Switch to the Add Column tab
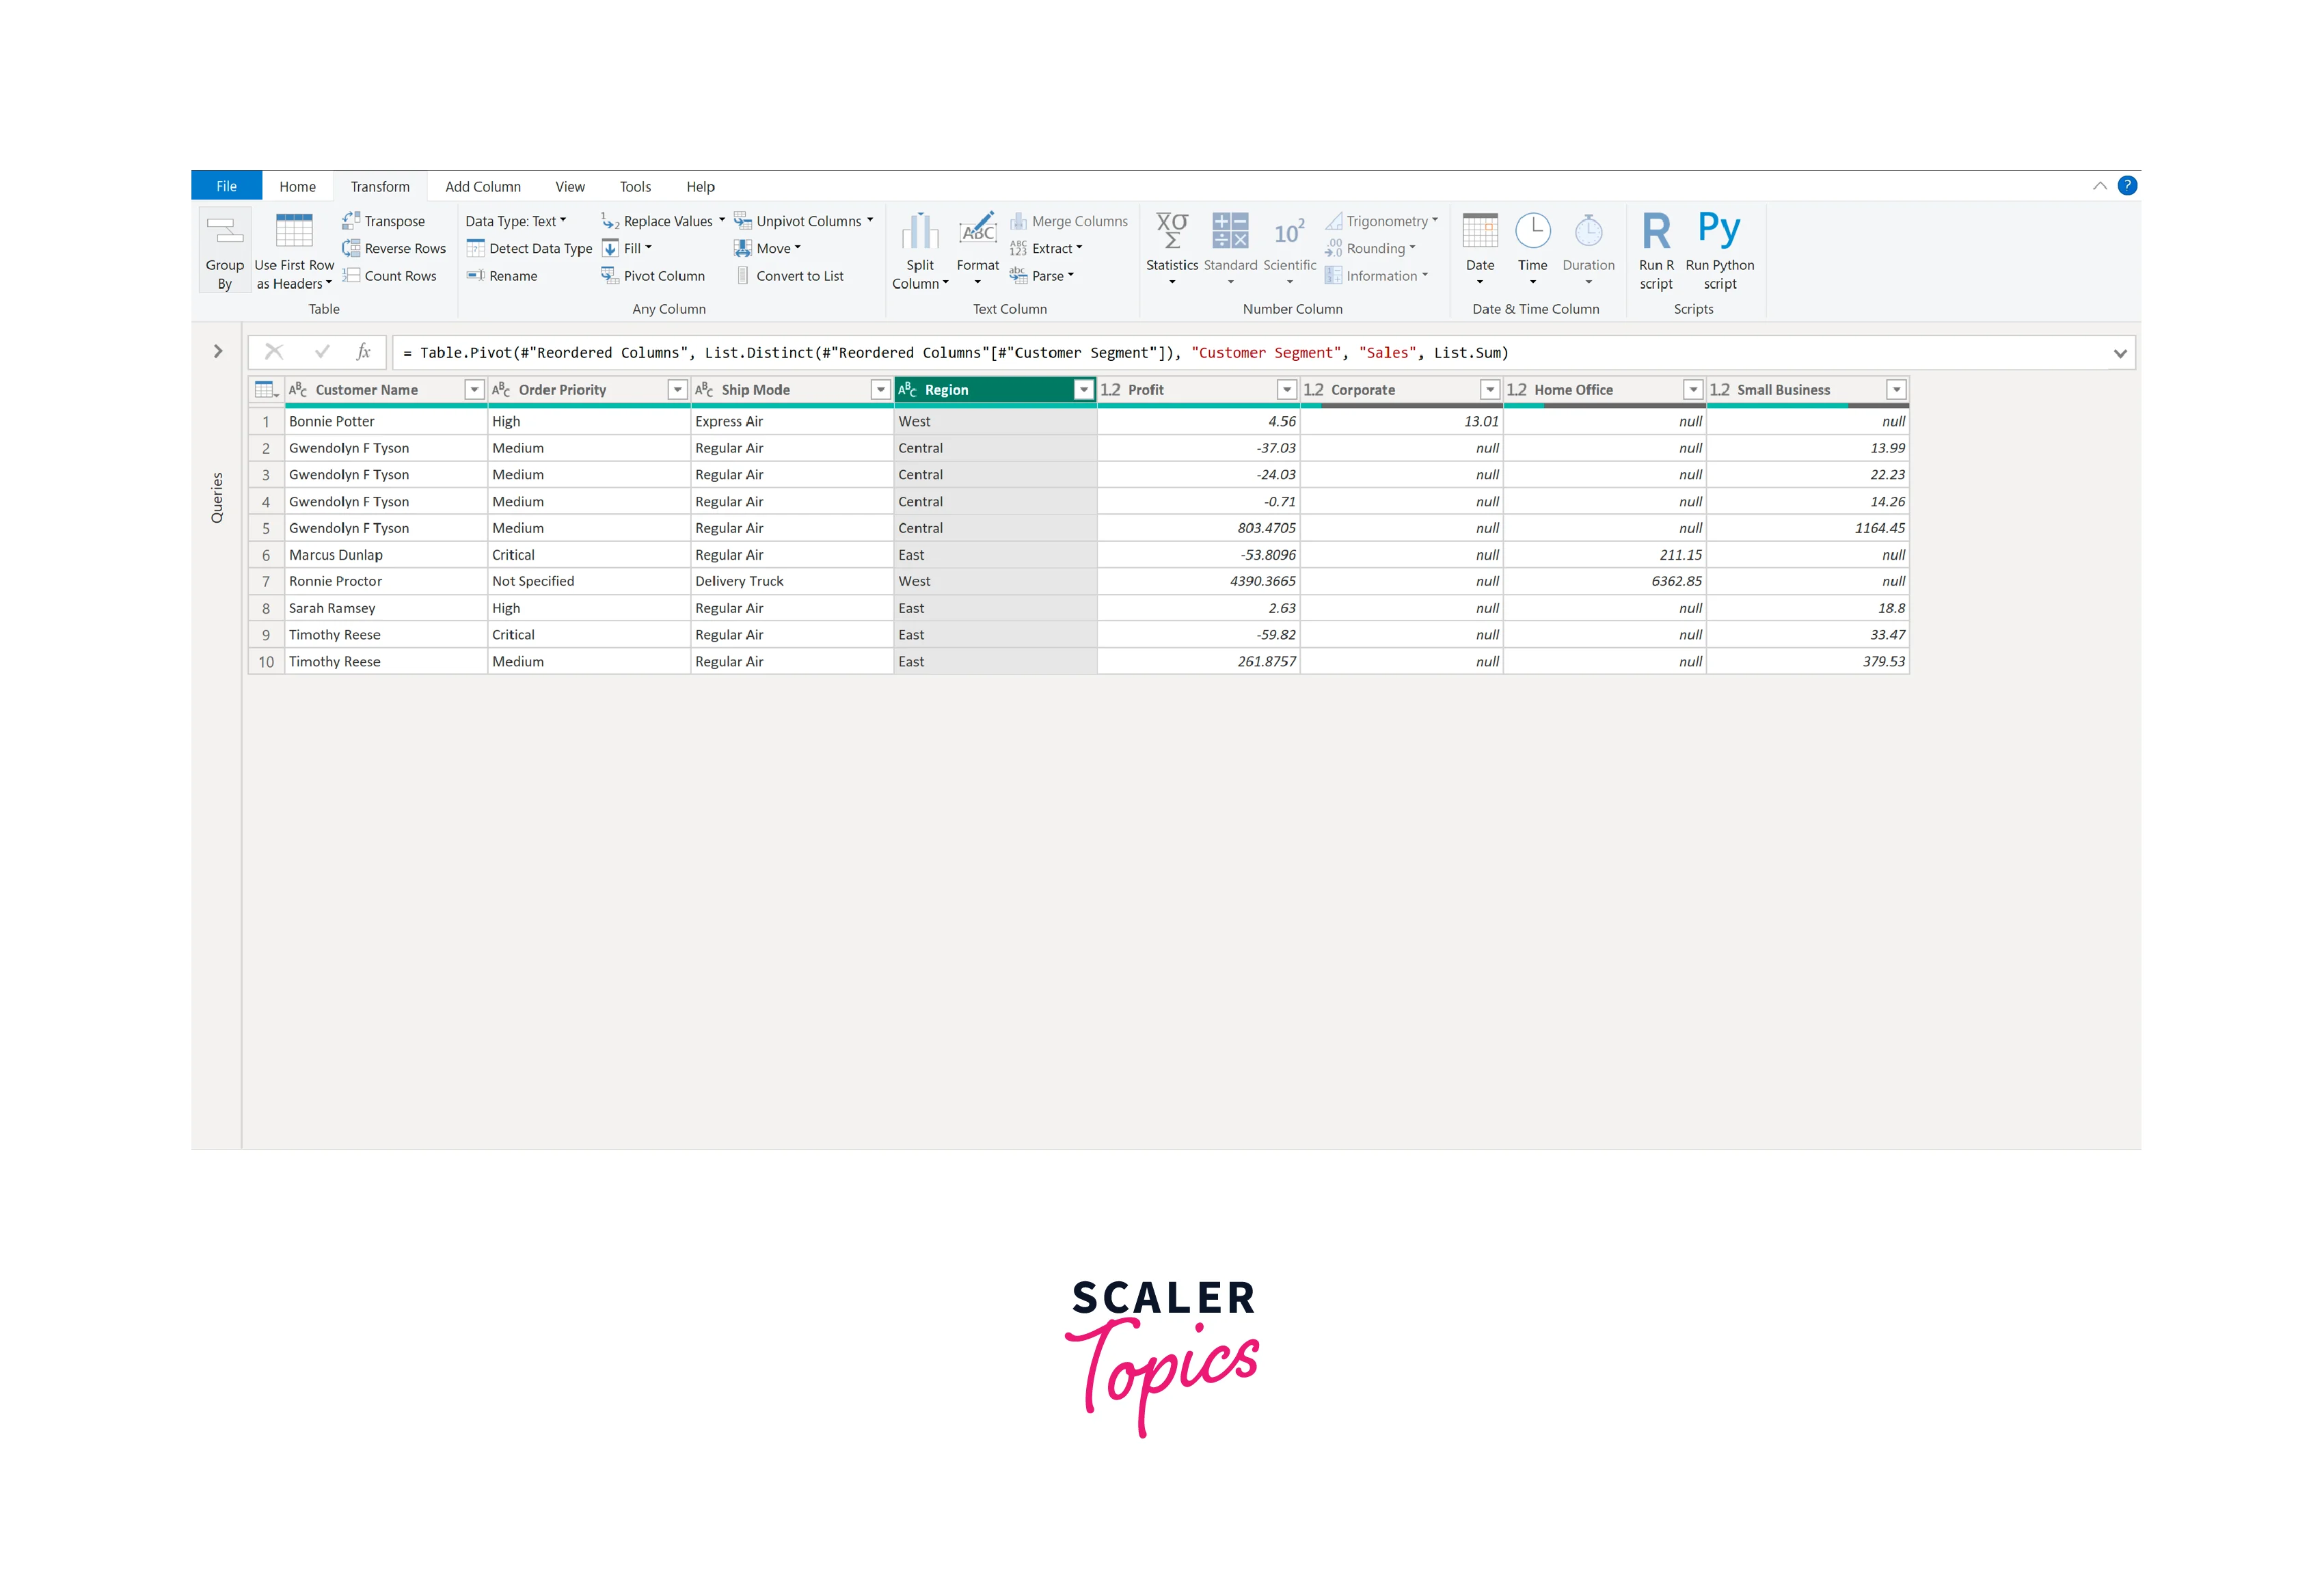Screen dimensions: 2324x1569 482,187
